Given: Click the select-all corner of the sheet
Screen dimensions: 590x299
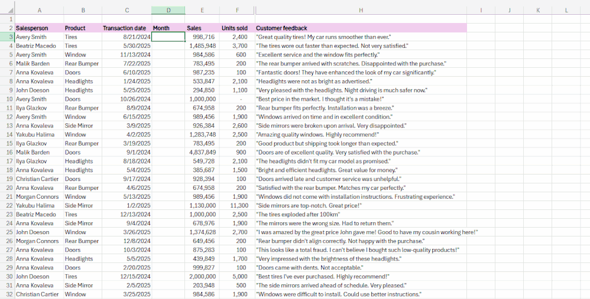Looking at the screenshot, I should click(x=8, y=10).
